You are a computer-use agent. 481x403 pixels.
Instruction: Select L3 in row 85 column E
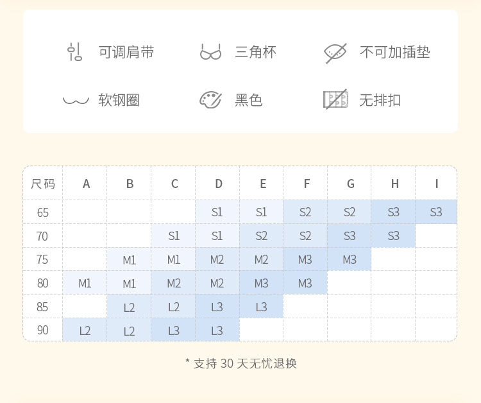click(262, 307)
